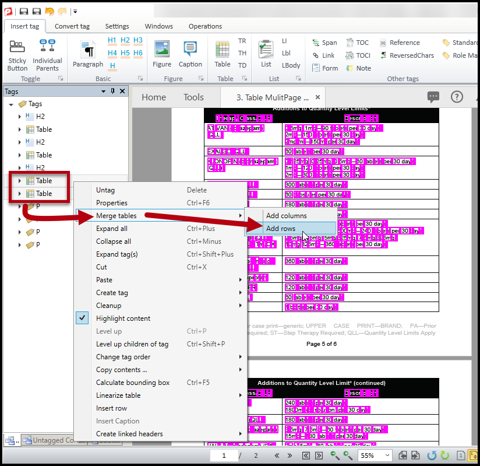Viewport: 480px width, 466px height.
Task: Select Linearize table in context menu
Action: point(160,395)
